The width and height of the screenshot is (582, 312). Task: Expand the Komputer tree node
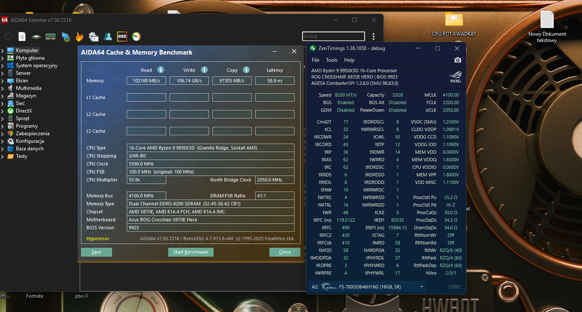pyautogui.click(x=3, y=50)
